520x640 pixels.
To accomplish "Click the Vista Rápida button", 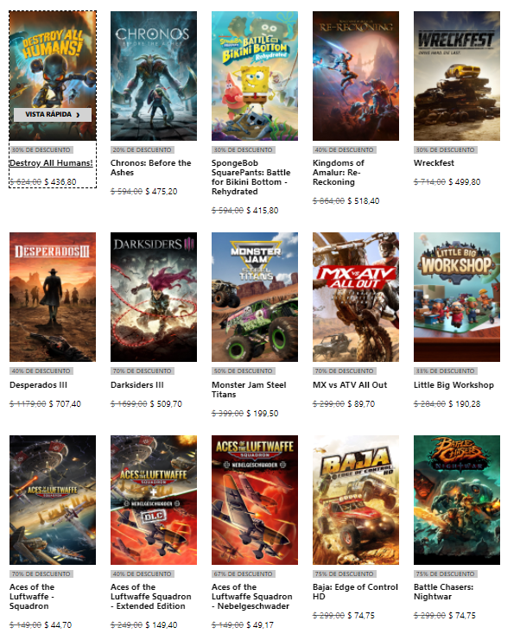I will (53, 115).
